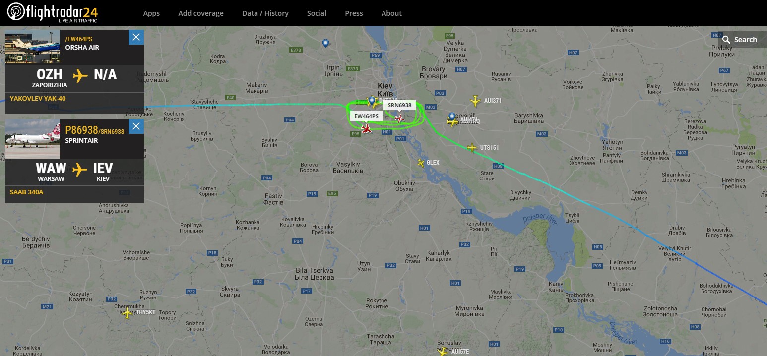Click the GLEX aircraft icon
767x356 pixels.
coord(421,163)
